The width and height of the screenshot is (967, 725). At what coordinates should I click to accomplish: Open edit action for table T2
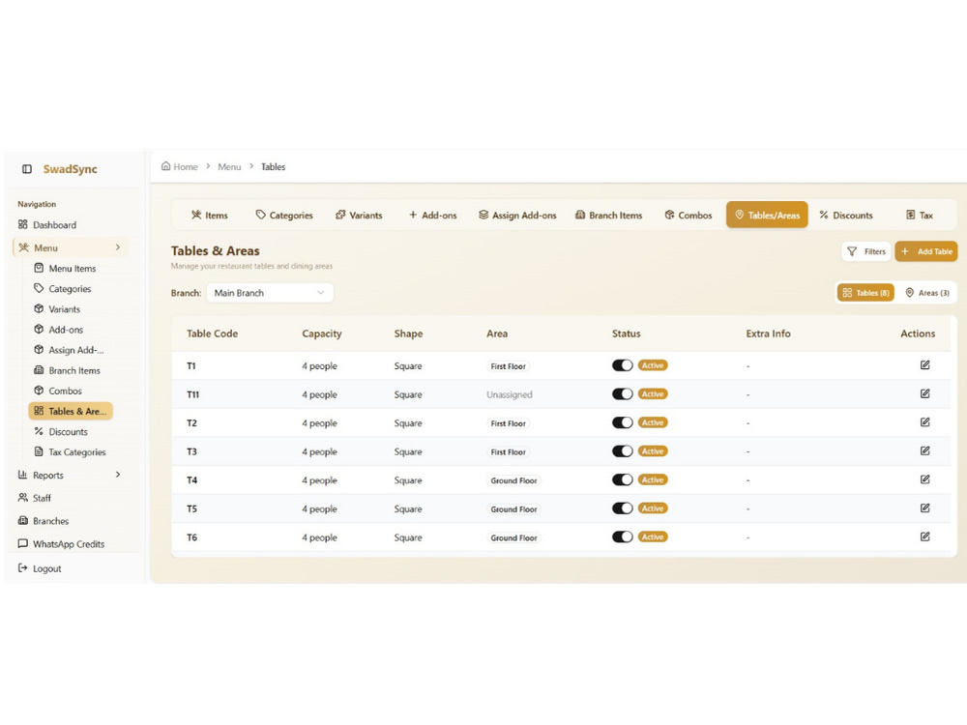924,422
